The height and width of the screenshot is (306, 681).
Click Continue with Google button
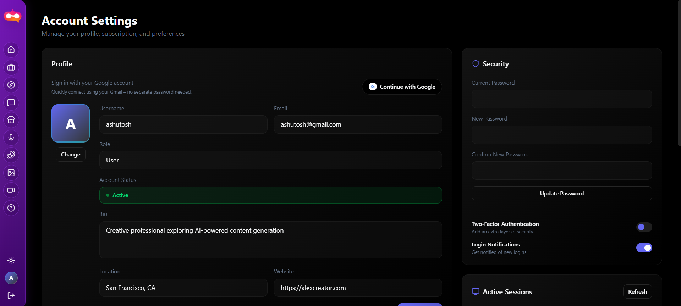pyautogui.click(x=402, y=87)
